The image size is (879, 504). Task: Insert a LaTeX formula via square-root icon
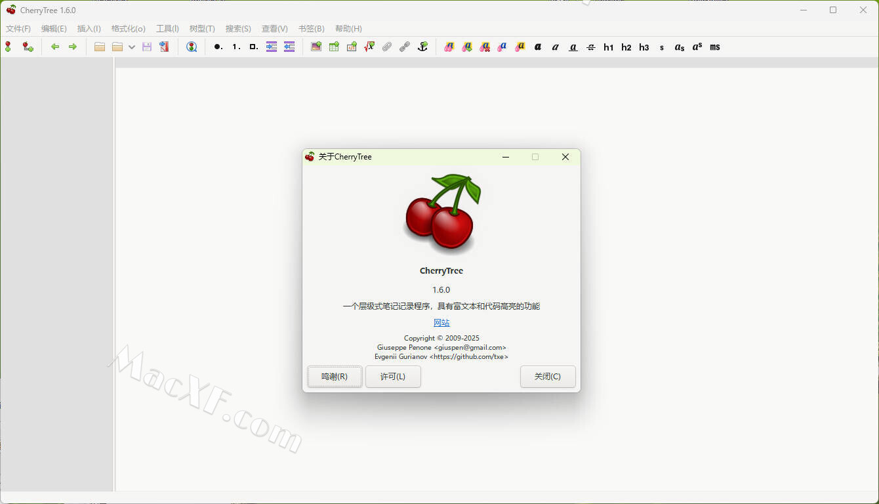click(369, 47)
